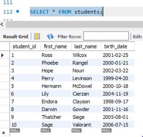Viewport: 143px width, 137px height.
Task: Select the cell 2000-10-18
Action: pos(118,86)
